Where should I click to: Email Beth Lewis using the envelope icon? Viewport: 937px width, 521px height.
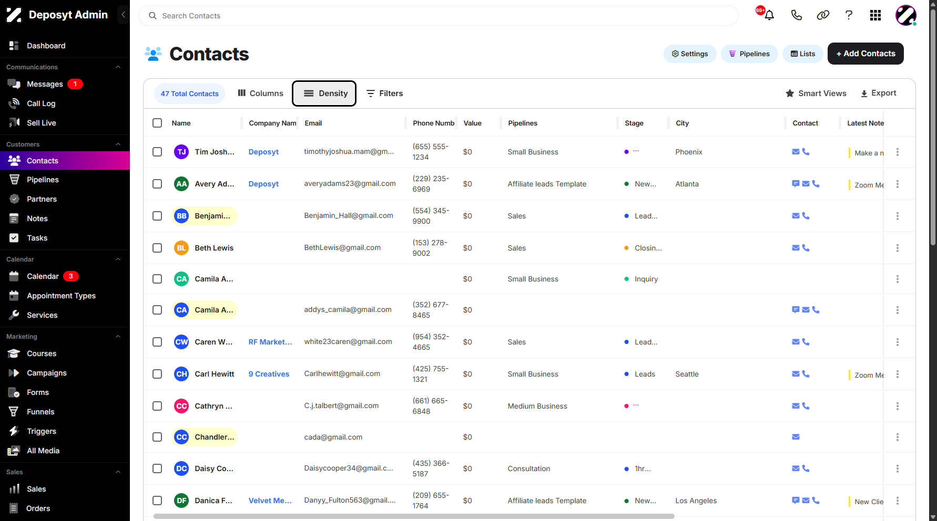(x=796, y=248)
